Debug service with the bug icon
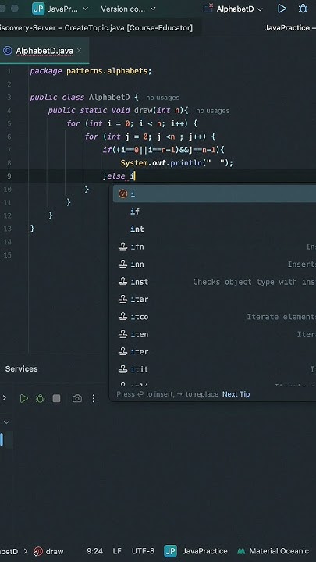This screenshot has height=562, width=316. coord(40,398)
